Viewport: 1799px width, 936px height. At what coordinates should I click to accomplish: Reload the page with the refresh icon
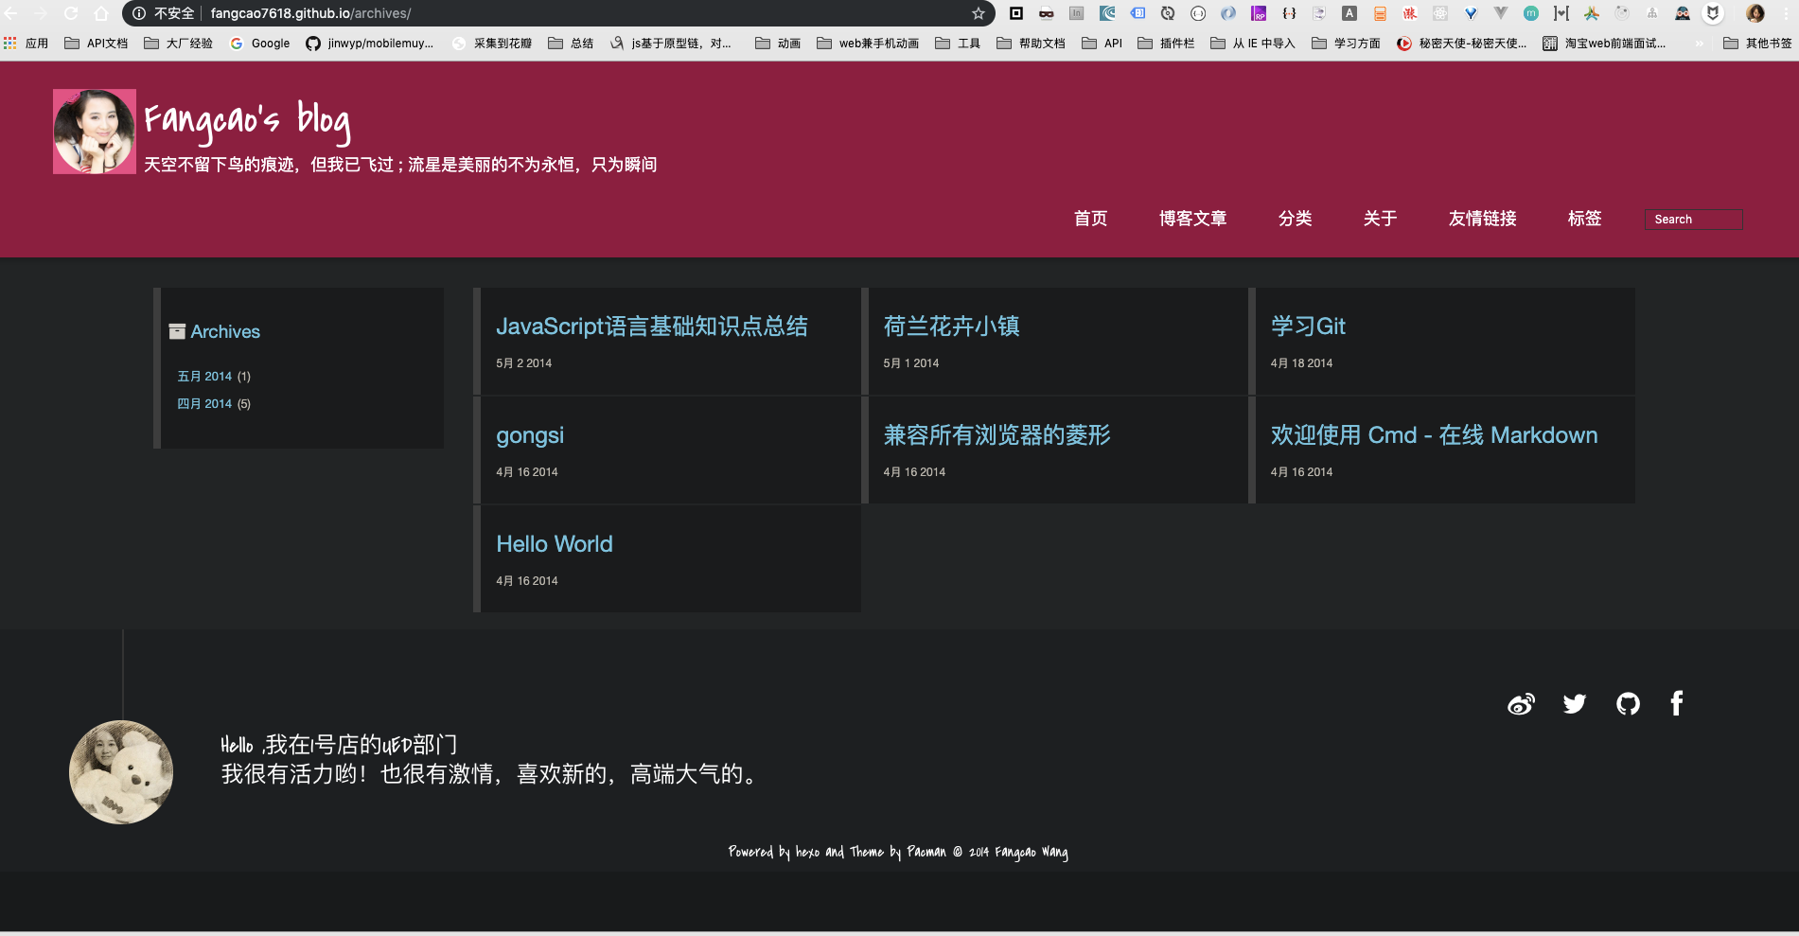point(71,13)
